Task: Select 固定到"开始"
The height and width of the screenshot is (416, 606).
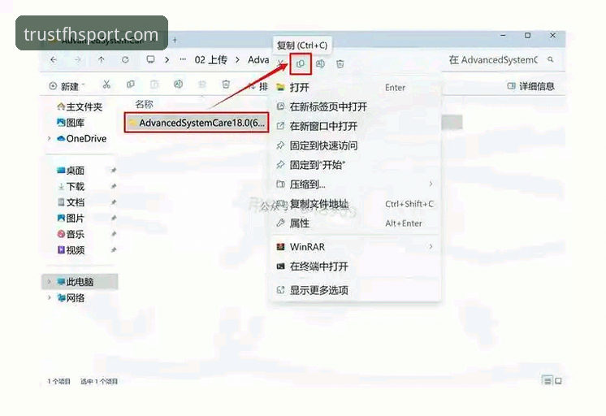Action: pyautogui.click(x=355, y=165)
